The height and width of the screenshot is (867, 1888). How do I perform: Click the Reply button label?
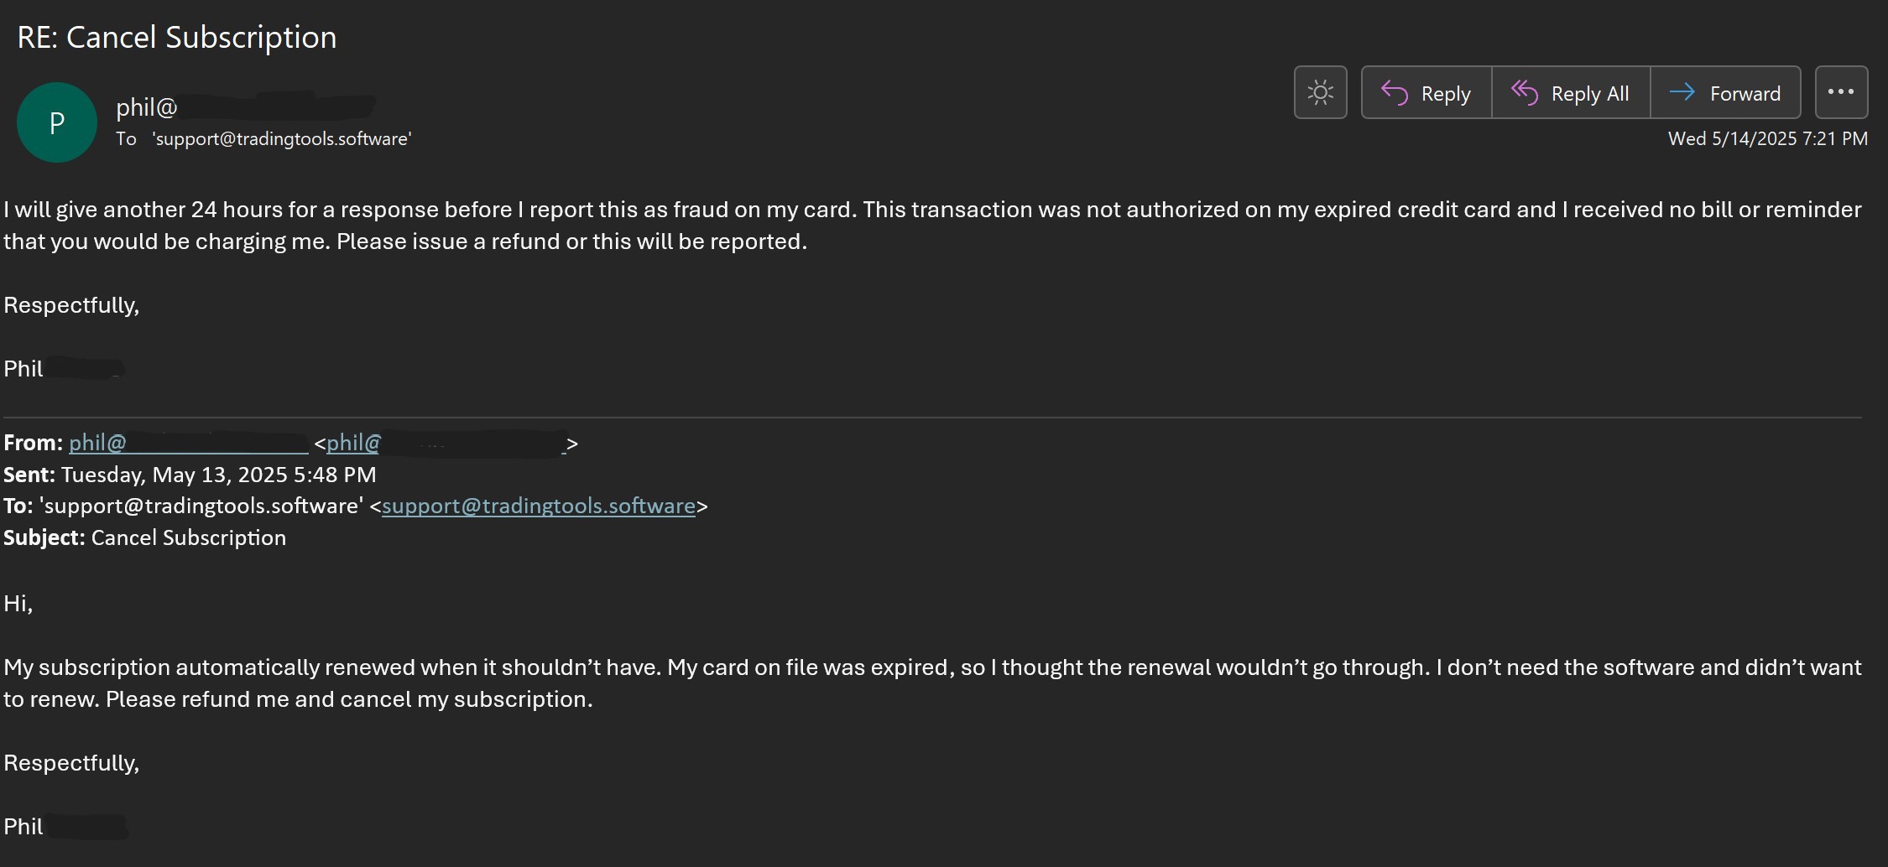pos(1446,94)
